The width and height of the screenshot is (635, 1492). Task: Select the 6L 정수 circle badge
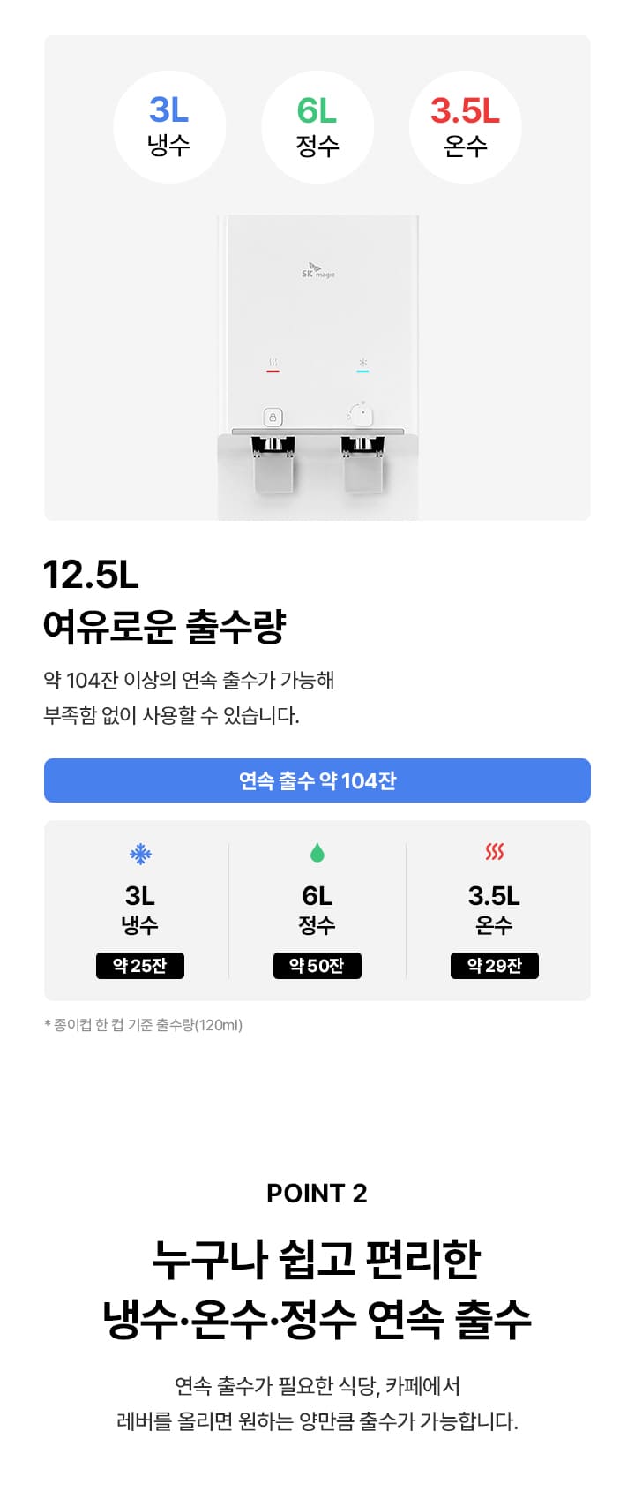click(x=317, y=127)
